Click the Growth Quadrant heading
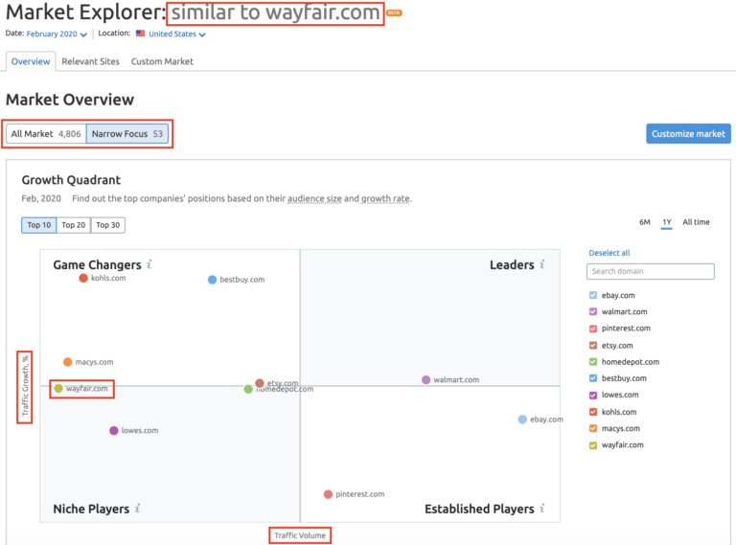The width and height of the screenshot is (736, 545). point(71,180)
